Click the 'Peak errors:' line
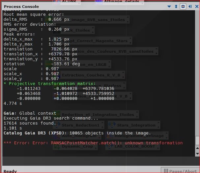The height and width of the screenshot is (173, 200). click(19, 34)
